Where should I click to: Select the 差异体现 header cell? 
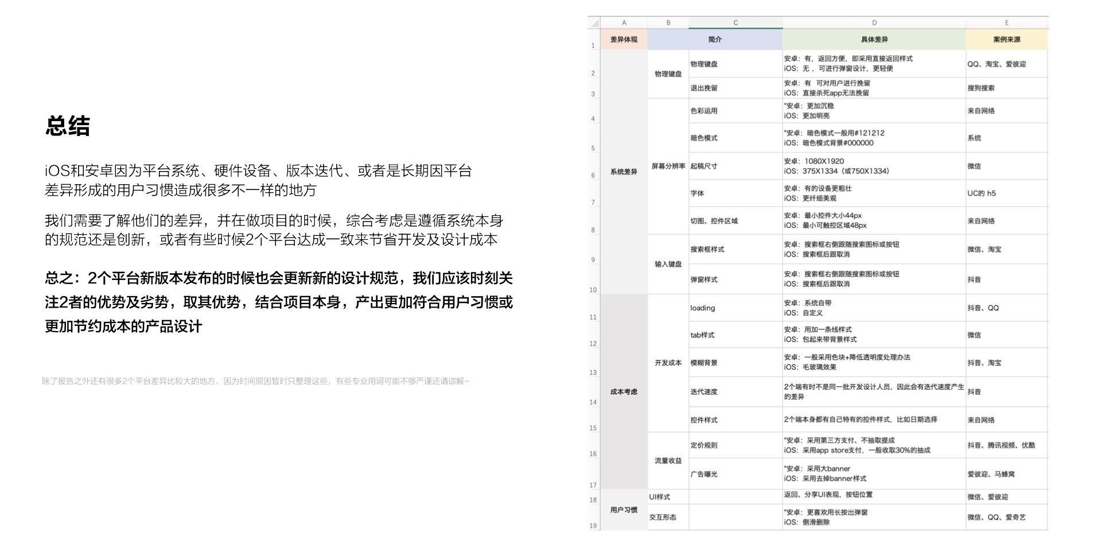pyautogui.click(x=624, y=40)
